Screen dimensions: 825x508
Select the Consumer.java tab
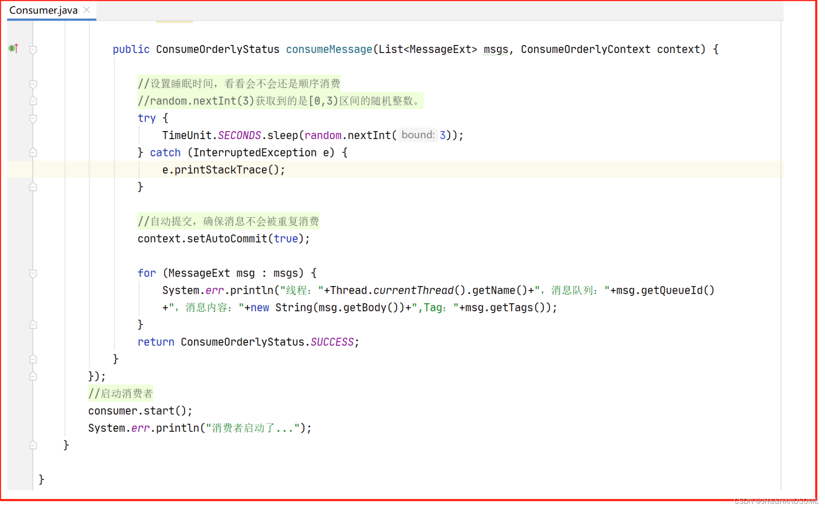[43, 10]
